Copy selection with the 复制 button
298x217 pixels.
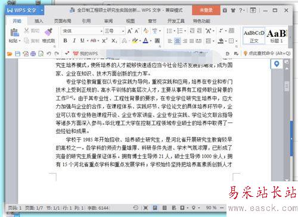[x=32, y=41]
